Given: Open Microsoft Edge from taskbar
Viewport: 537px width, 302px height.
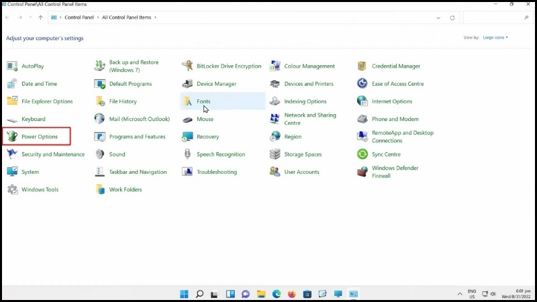Looking at the screenshot, I should pos(277,294).
